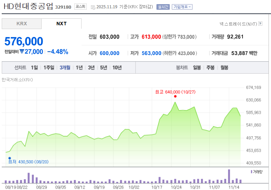Click the -4.48% change rate

(x=58, y=52)
